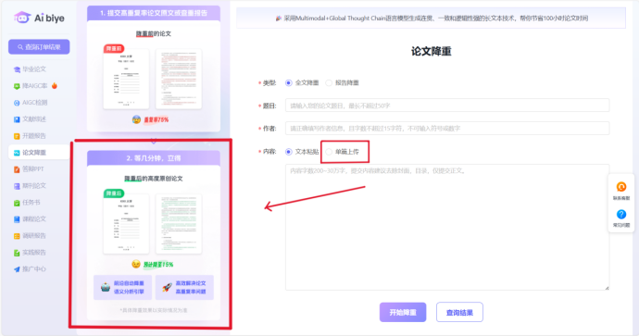Click the shocked emoji beside 重复率75%
639x336 pixels.
click(x=136, y=119)
